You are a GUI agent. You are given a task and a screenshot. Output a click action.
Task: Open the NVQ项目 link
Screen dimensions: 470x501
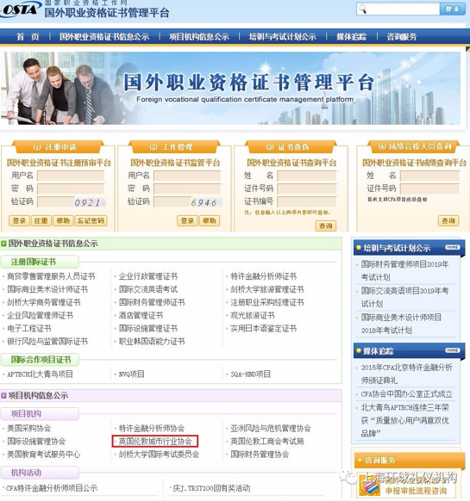(x=132, y=374)
